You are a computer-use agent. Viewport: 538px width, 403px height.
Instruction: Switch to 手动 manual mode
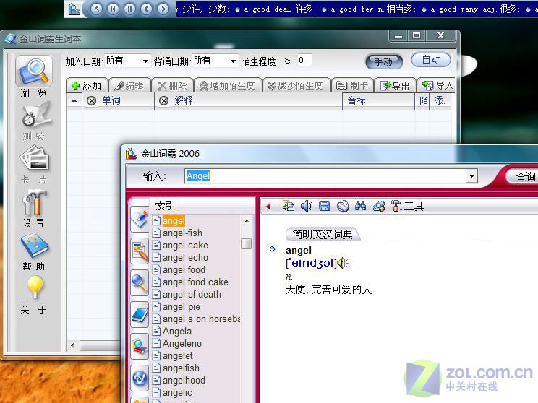click(x=384, y=61)
